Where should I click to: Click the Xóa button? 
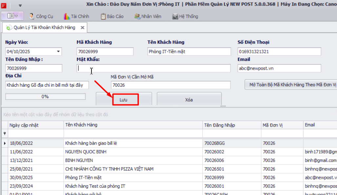tap(189, 99)
